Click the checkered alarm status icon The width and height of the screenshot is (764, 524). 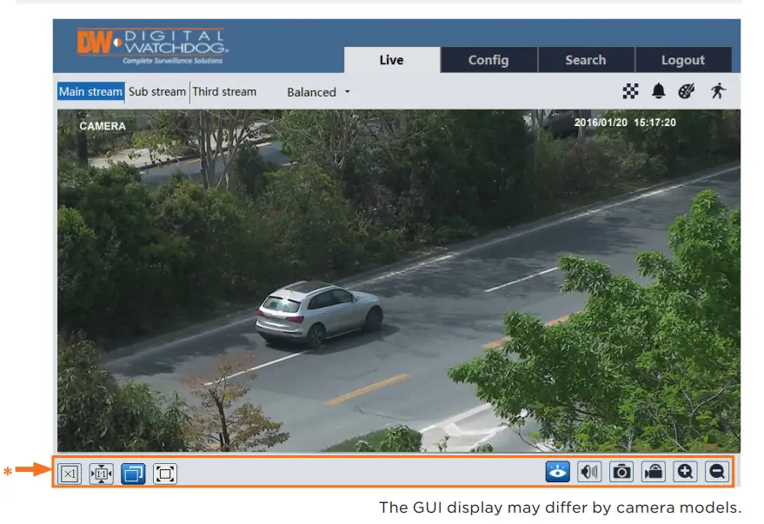point(631,91)
